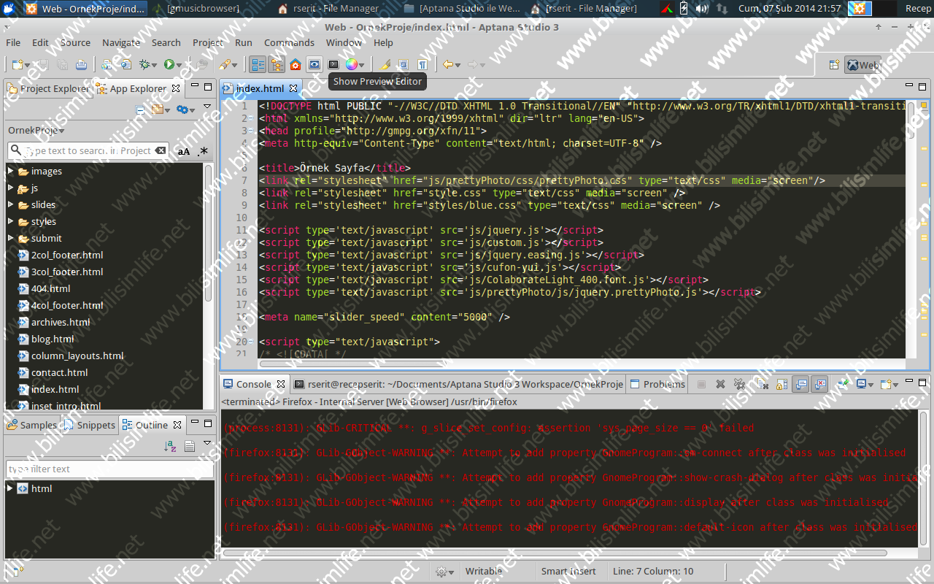
Task: Open the color wheel theme picker
Action: [x=352, y=64]
